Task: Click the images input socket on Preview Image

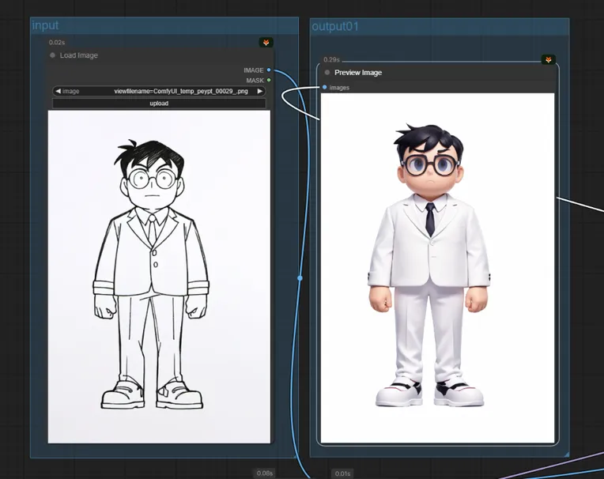Action: (324, 88)
